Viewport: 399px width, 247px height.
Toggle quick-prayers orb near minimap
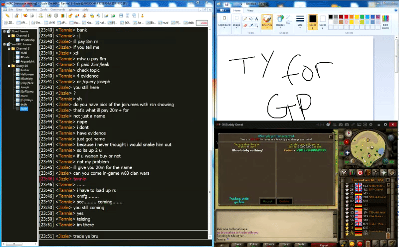347,153
